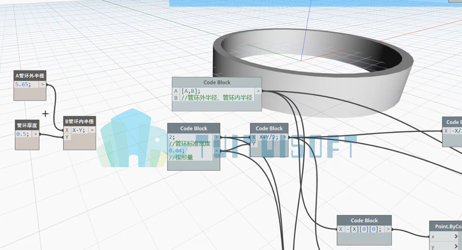
Task: Select A input port on [A,B] Code Block
Action: 176,91
